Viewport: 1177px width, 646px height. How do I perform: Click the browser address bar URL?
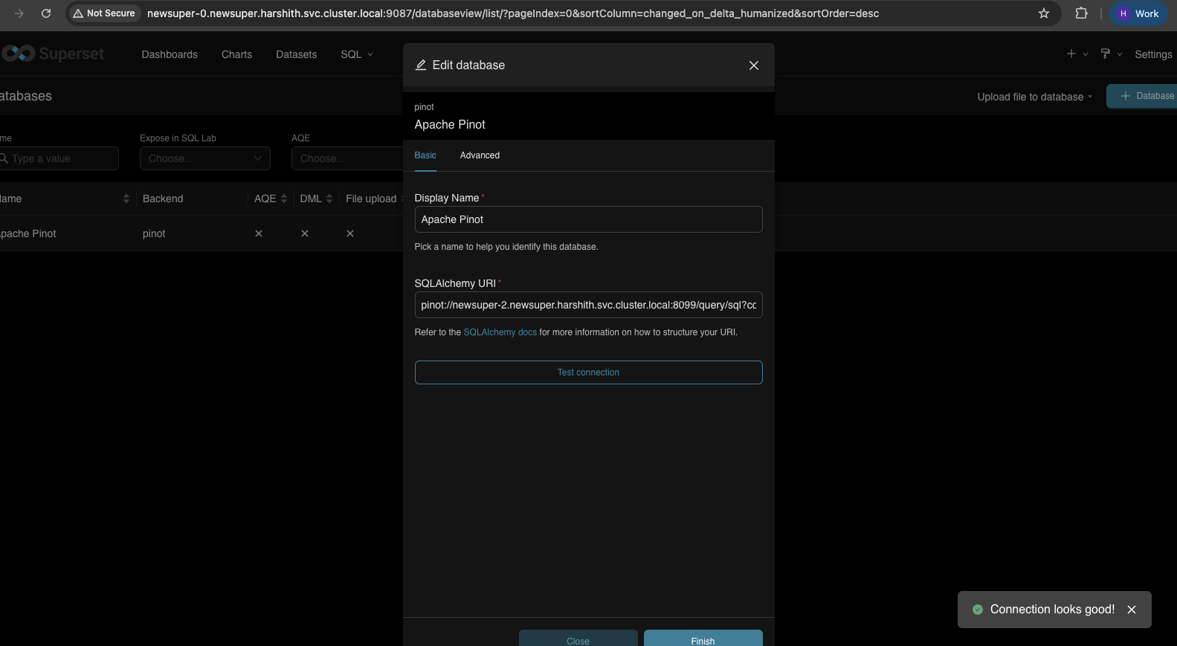512,13
